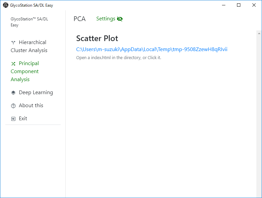Click the Deep Learning layers icon
Viewport: 262px width, 198px height.
[x=13, y=93]
